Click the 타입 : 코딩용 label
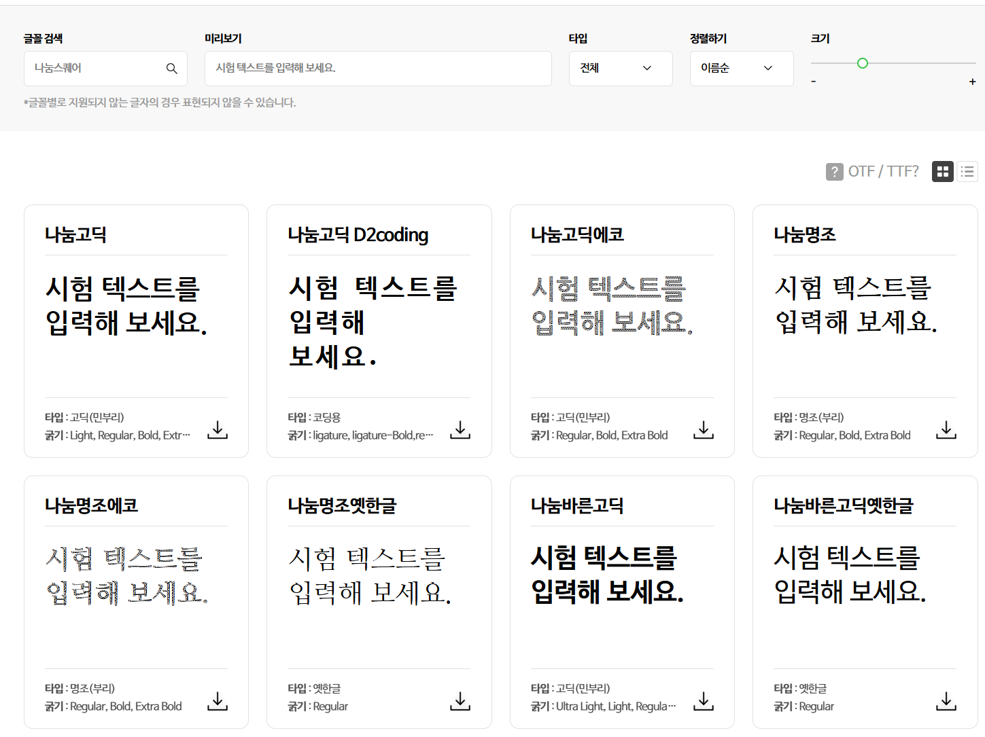The image size is (985, 737). pyautogui.click(x=314, y=418)
